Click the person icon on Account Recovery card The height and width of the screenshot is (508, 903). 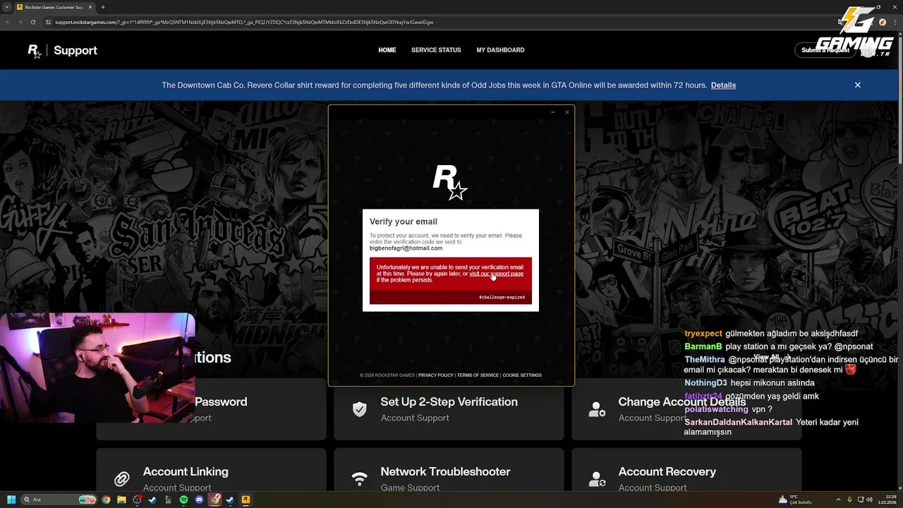pos(597,480)
